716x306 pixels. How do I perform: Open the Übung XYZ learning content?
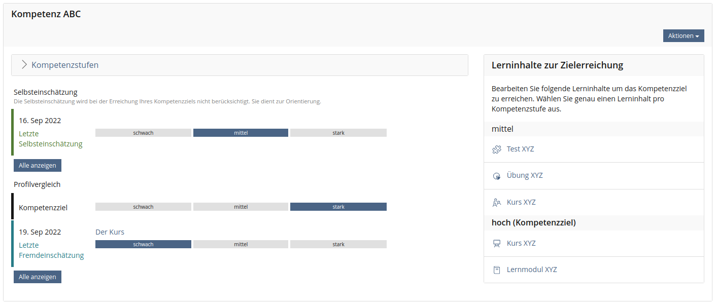(x=525, y=175)
